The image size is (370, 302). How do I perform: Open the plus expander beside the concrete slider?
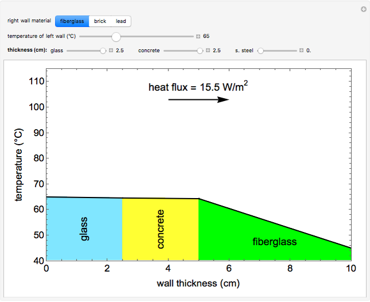click(208, 51)
